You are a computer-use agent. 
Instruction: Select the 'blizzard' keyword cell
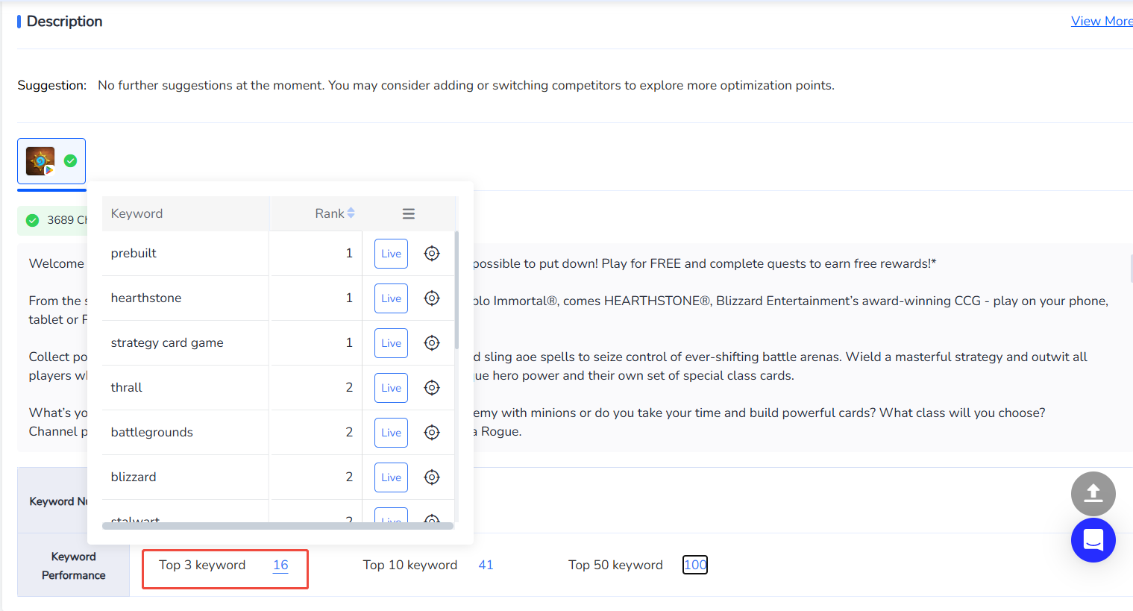[x=186, y=477]
